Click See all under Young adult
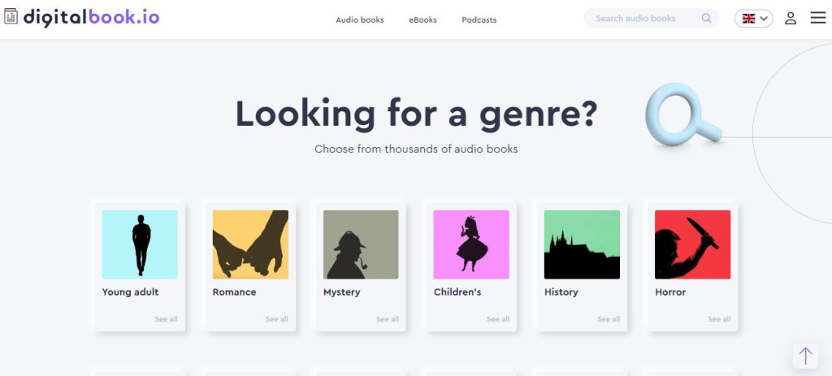 (166, 318)
